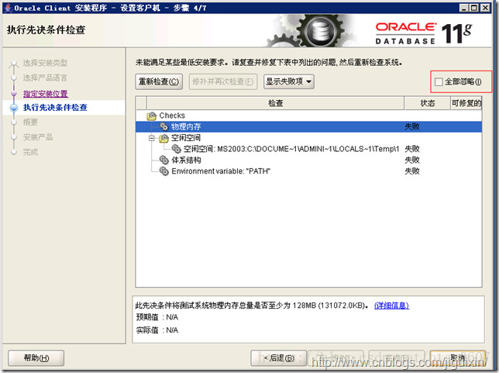Click the Checks folder icon
Screen dimensions: 499x373
152,116
